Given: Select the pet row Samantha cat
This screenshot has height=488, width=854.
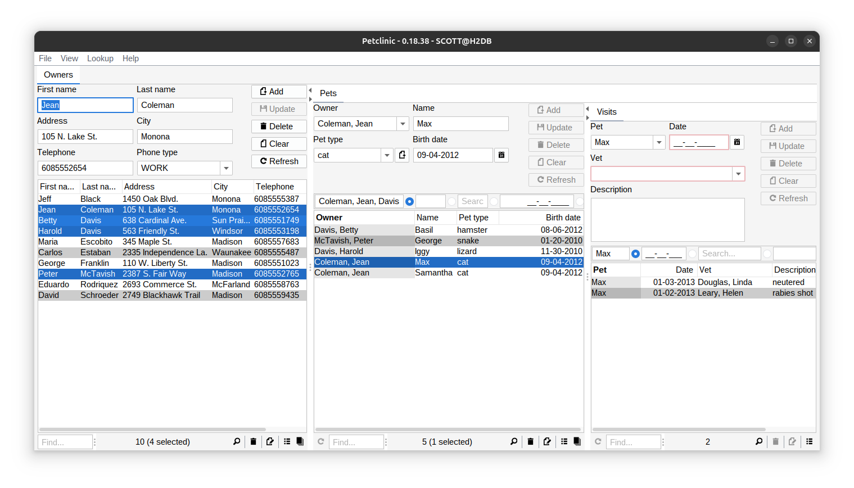Looking at the screenshot, I should click(449, 273).
